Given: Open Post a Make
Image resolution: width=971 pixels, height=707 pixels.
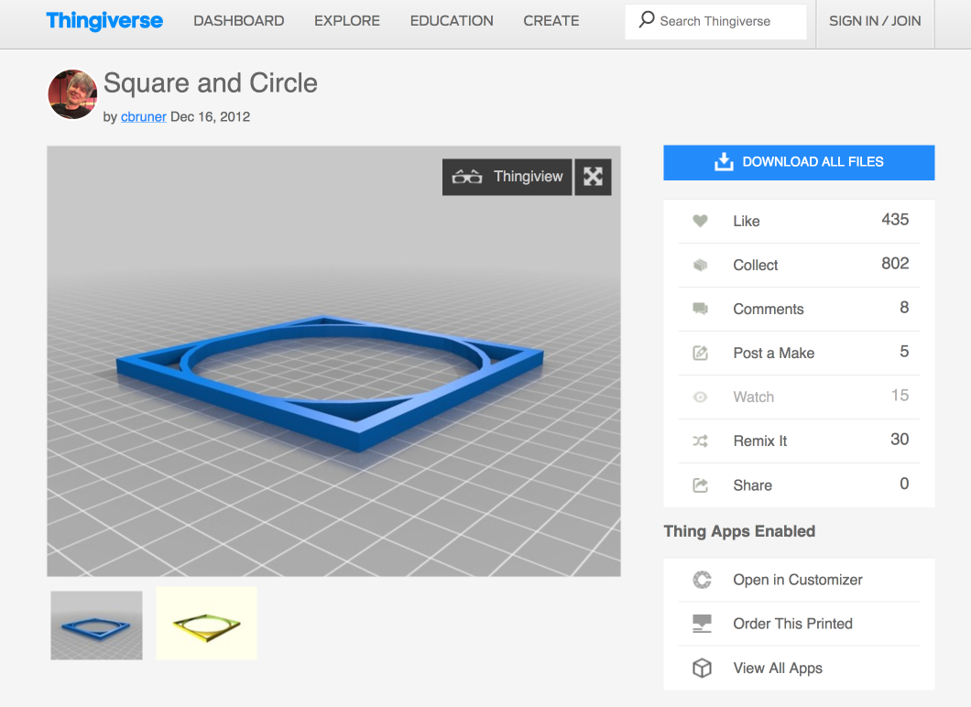Looking at the screenshot, I should [x=773, y=353].
